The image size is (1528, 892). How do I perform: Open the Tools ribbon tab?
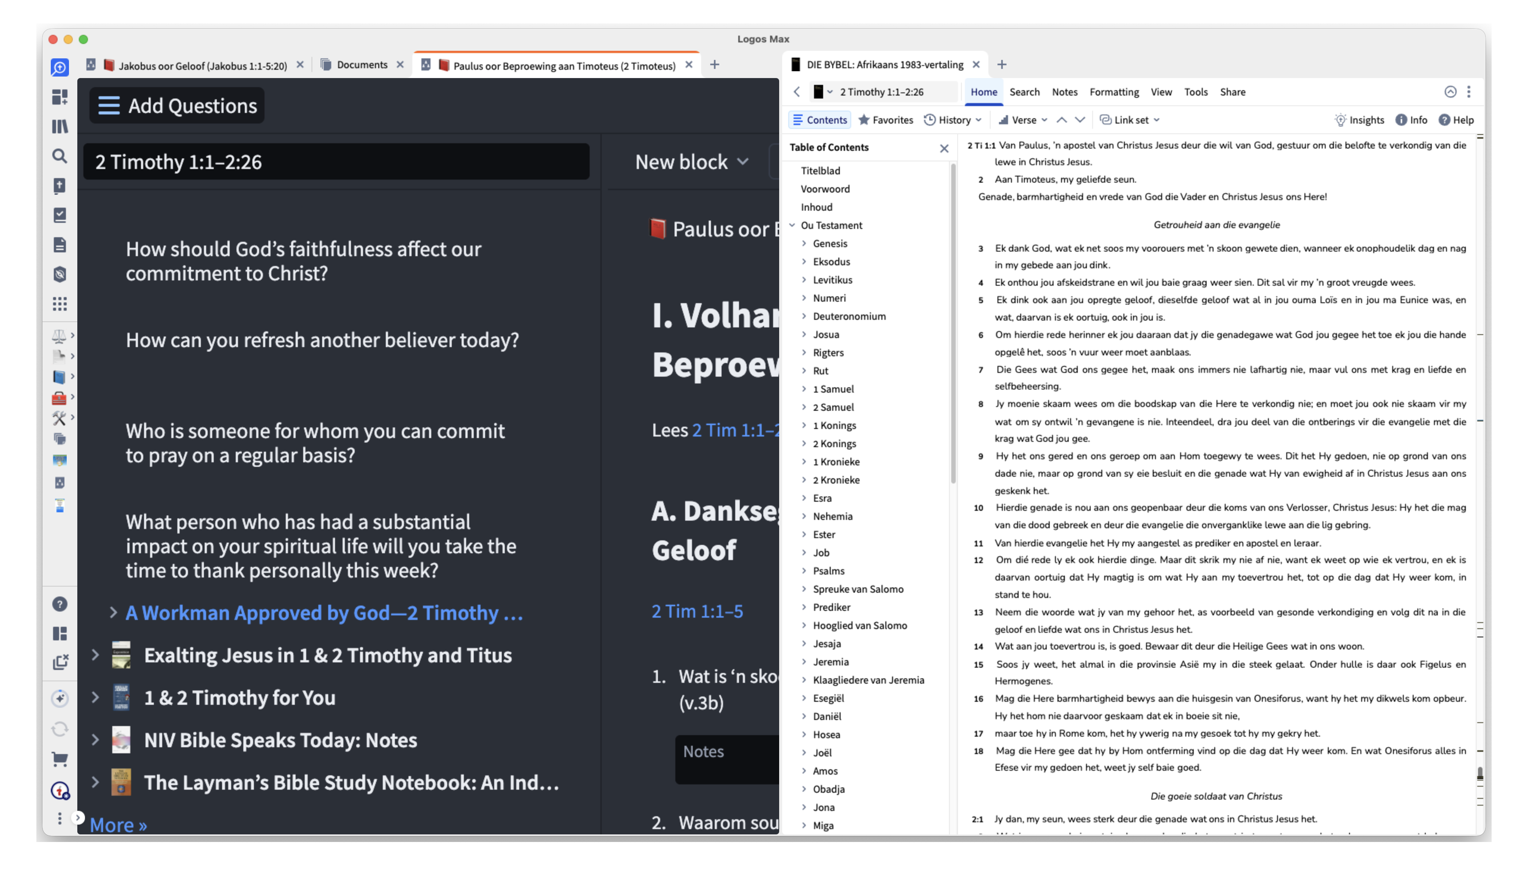pos(1196,92)
